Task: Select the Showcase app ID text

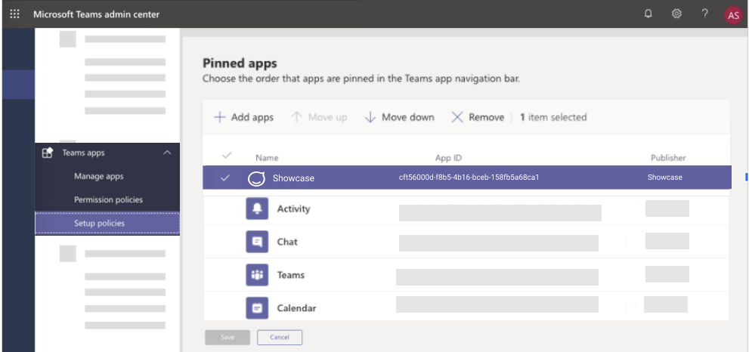Action: tap(469, 178)
